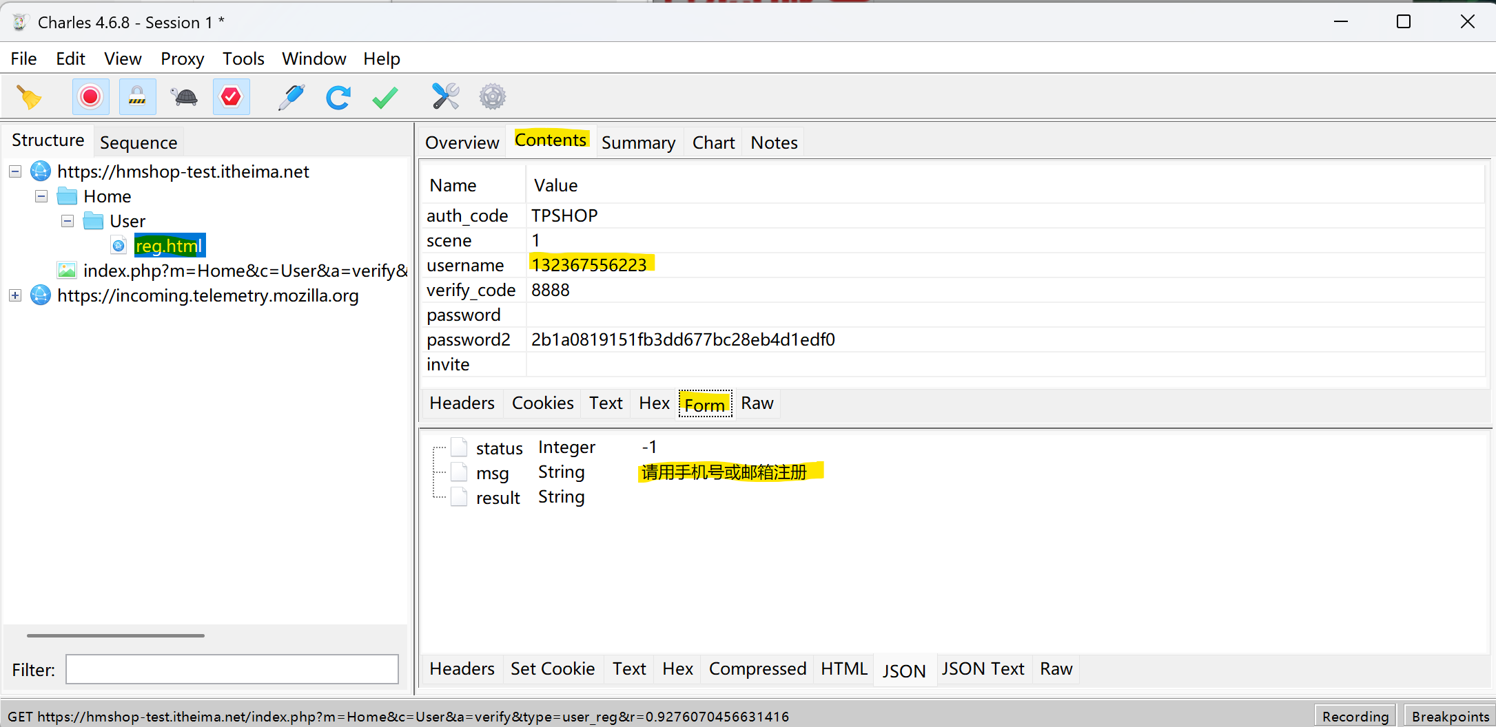
Task: Switch to the Notes tab
Action: [775, 143]
